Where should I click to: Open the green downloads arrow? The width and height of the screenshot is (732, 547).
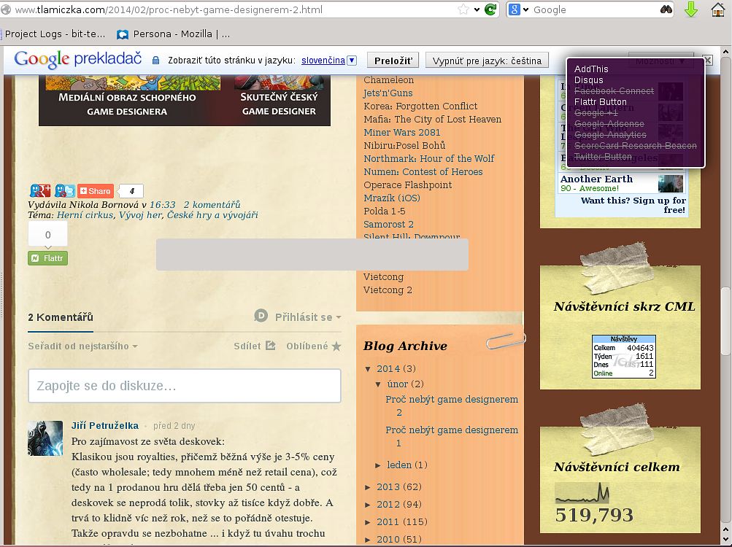pyautogui.click(x=691, y=9)
